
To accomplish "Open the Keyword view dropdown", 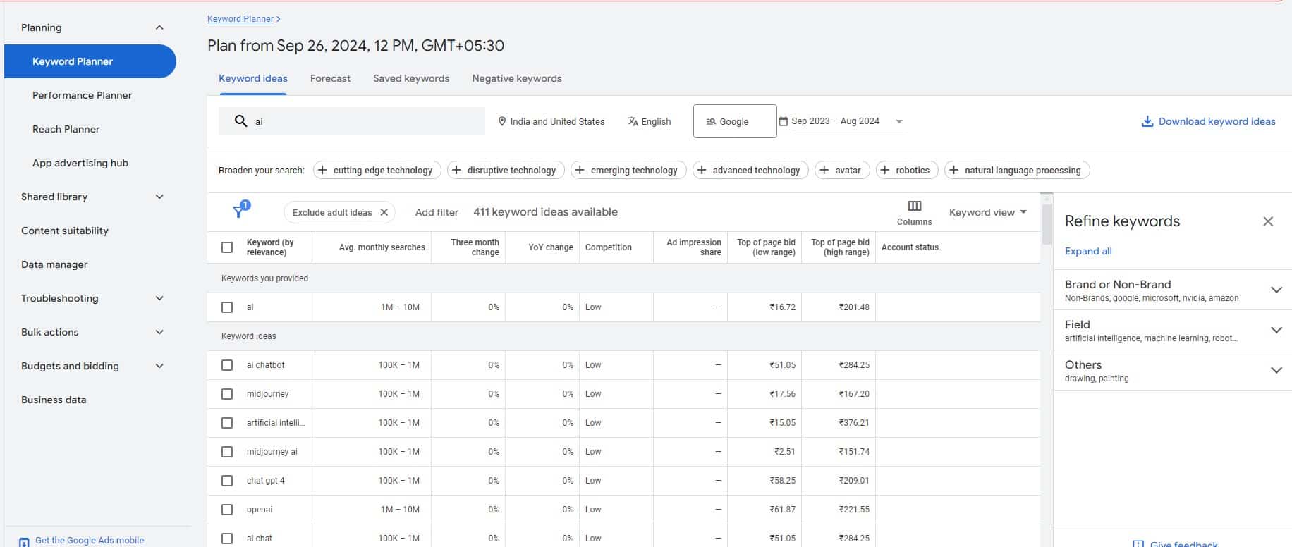I will click(988, 212).
